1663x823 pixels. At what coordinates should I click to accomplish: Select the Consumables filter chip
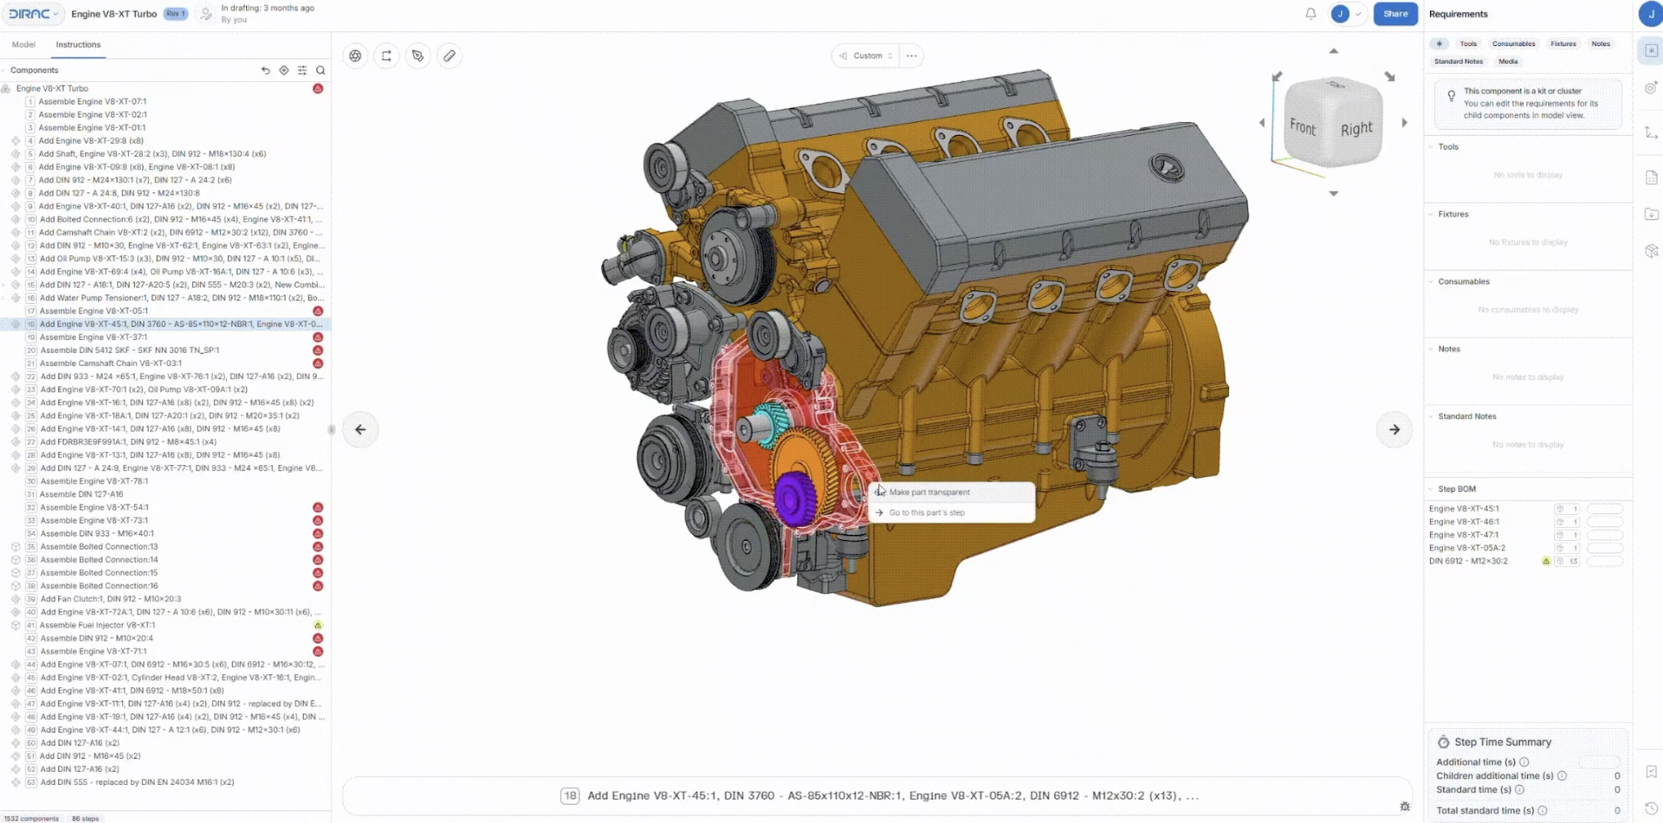[1513, 44]
